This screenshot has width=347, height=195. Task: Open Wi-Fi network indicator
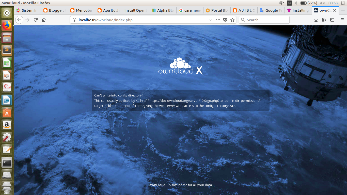pyautogui.click(x=281, y=3)
